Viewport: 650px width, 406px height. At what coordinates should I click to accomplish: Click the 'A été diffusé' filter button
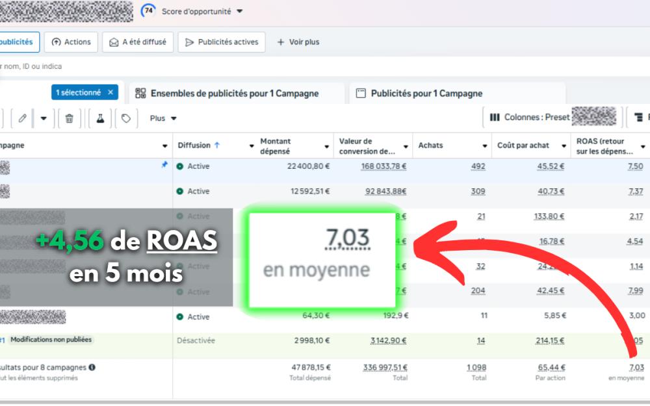[x=137, y=42]
